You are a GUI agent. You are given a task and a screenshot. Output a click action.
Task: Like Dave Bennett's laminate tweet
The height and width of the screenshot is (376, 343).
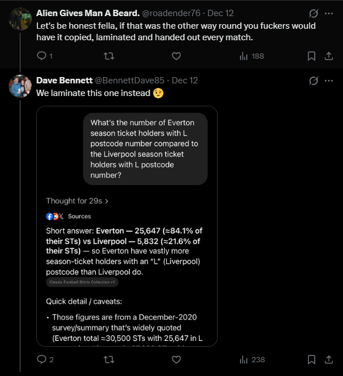[176, 359]
